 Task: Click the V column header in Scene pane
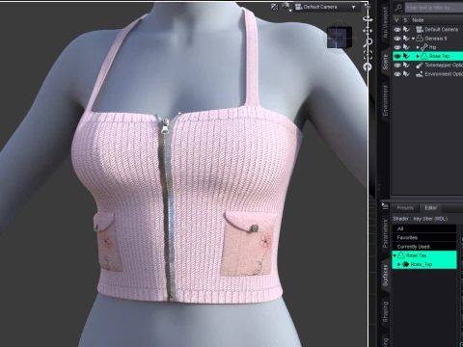[396, 20]
